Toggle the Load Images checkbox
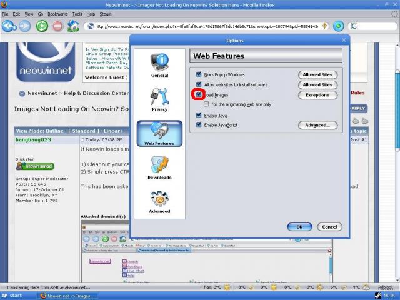 click(x=199, y=94)
